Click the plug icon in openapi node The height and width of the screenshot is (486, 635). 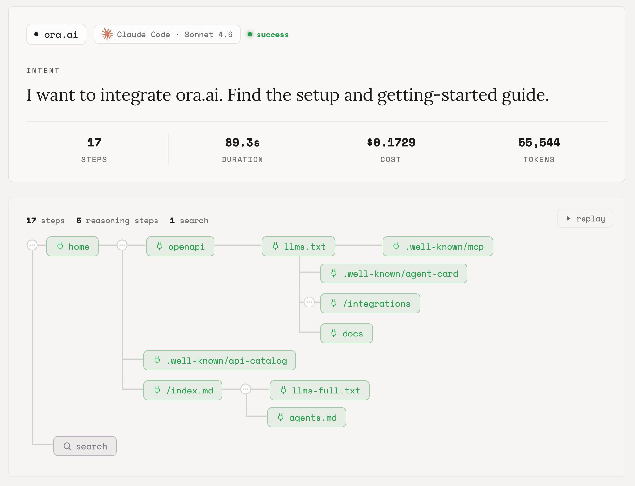point(160,246)
